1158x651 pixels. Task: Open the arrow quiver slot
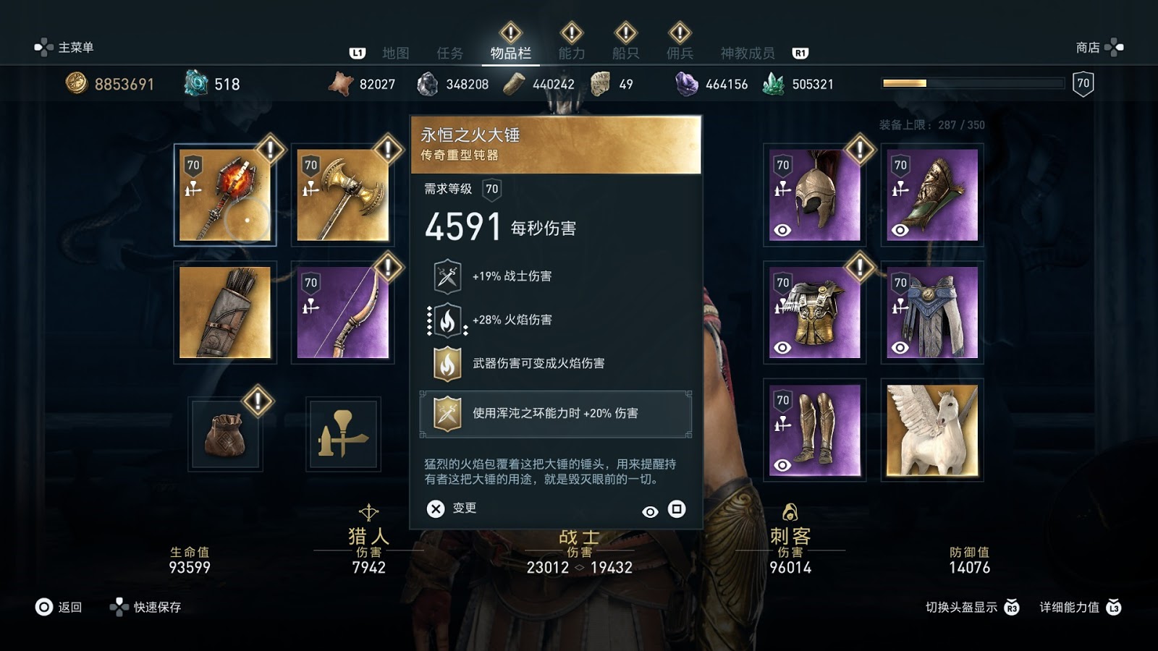pos(225,312)
